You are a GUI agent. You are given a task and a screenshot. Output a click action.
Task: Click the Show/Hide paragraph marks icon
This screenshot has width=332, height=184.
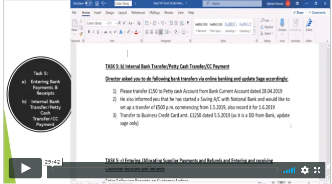click(188, 23)
